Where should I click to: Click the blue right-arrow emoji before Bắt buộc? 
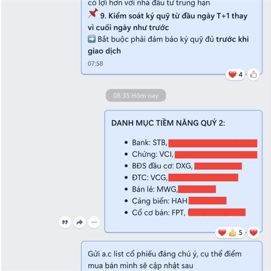(x=92, y=39)
